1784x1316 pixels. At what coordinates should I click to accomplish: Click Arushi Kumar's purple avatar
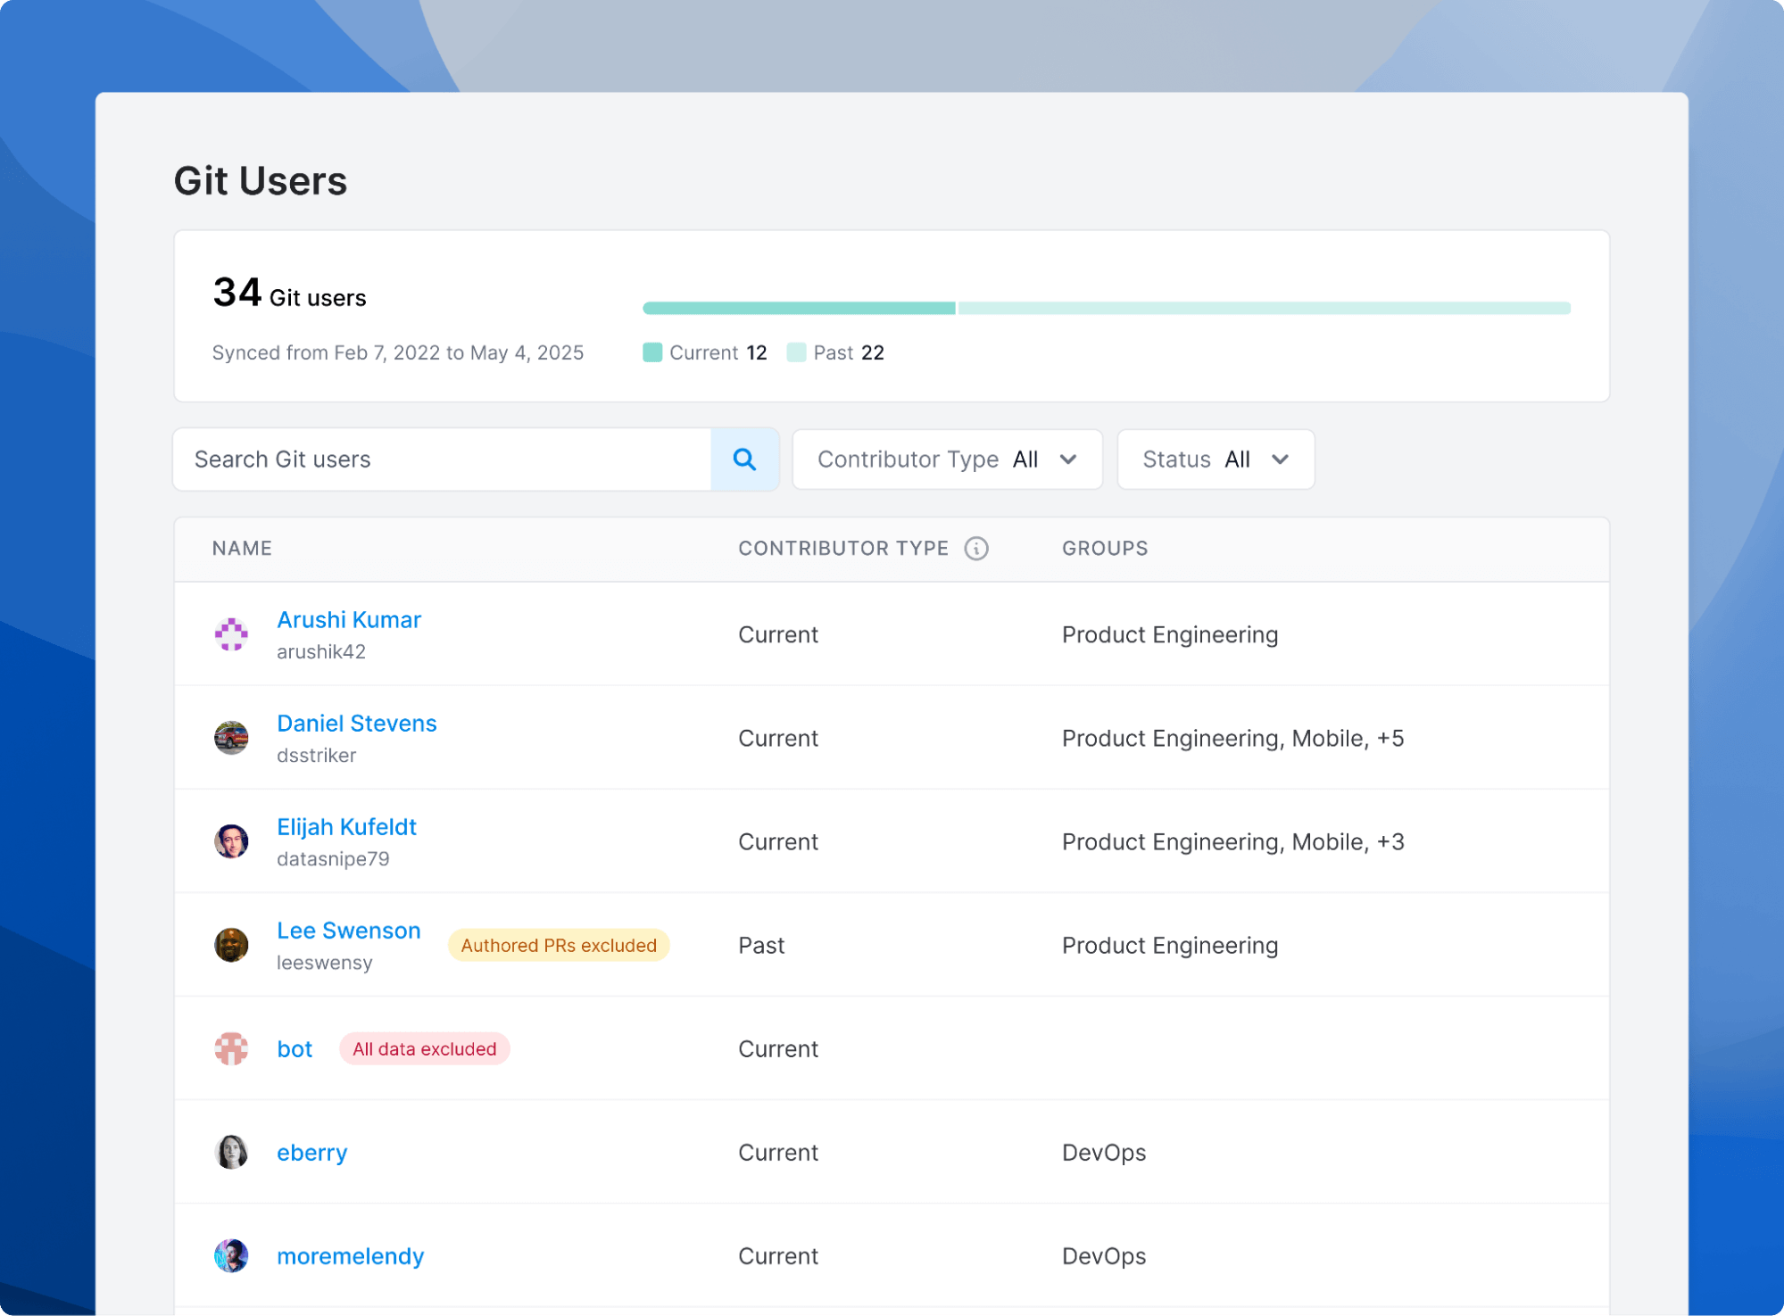tap(231, 634)
